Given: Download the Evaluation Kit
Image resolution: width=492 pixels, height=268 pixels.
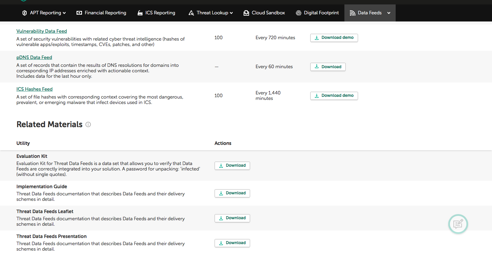Looking at the screenshot, I should [x=232, y=165].
